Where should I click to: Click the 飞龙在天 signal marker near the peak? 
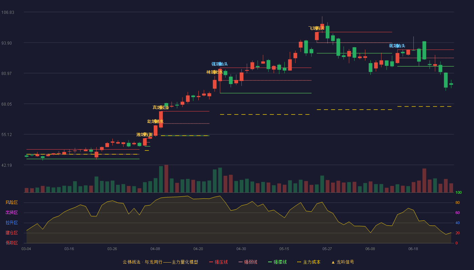[x=317, y=28]
